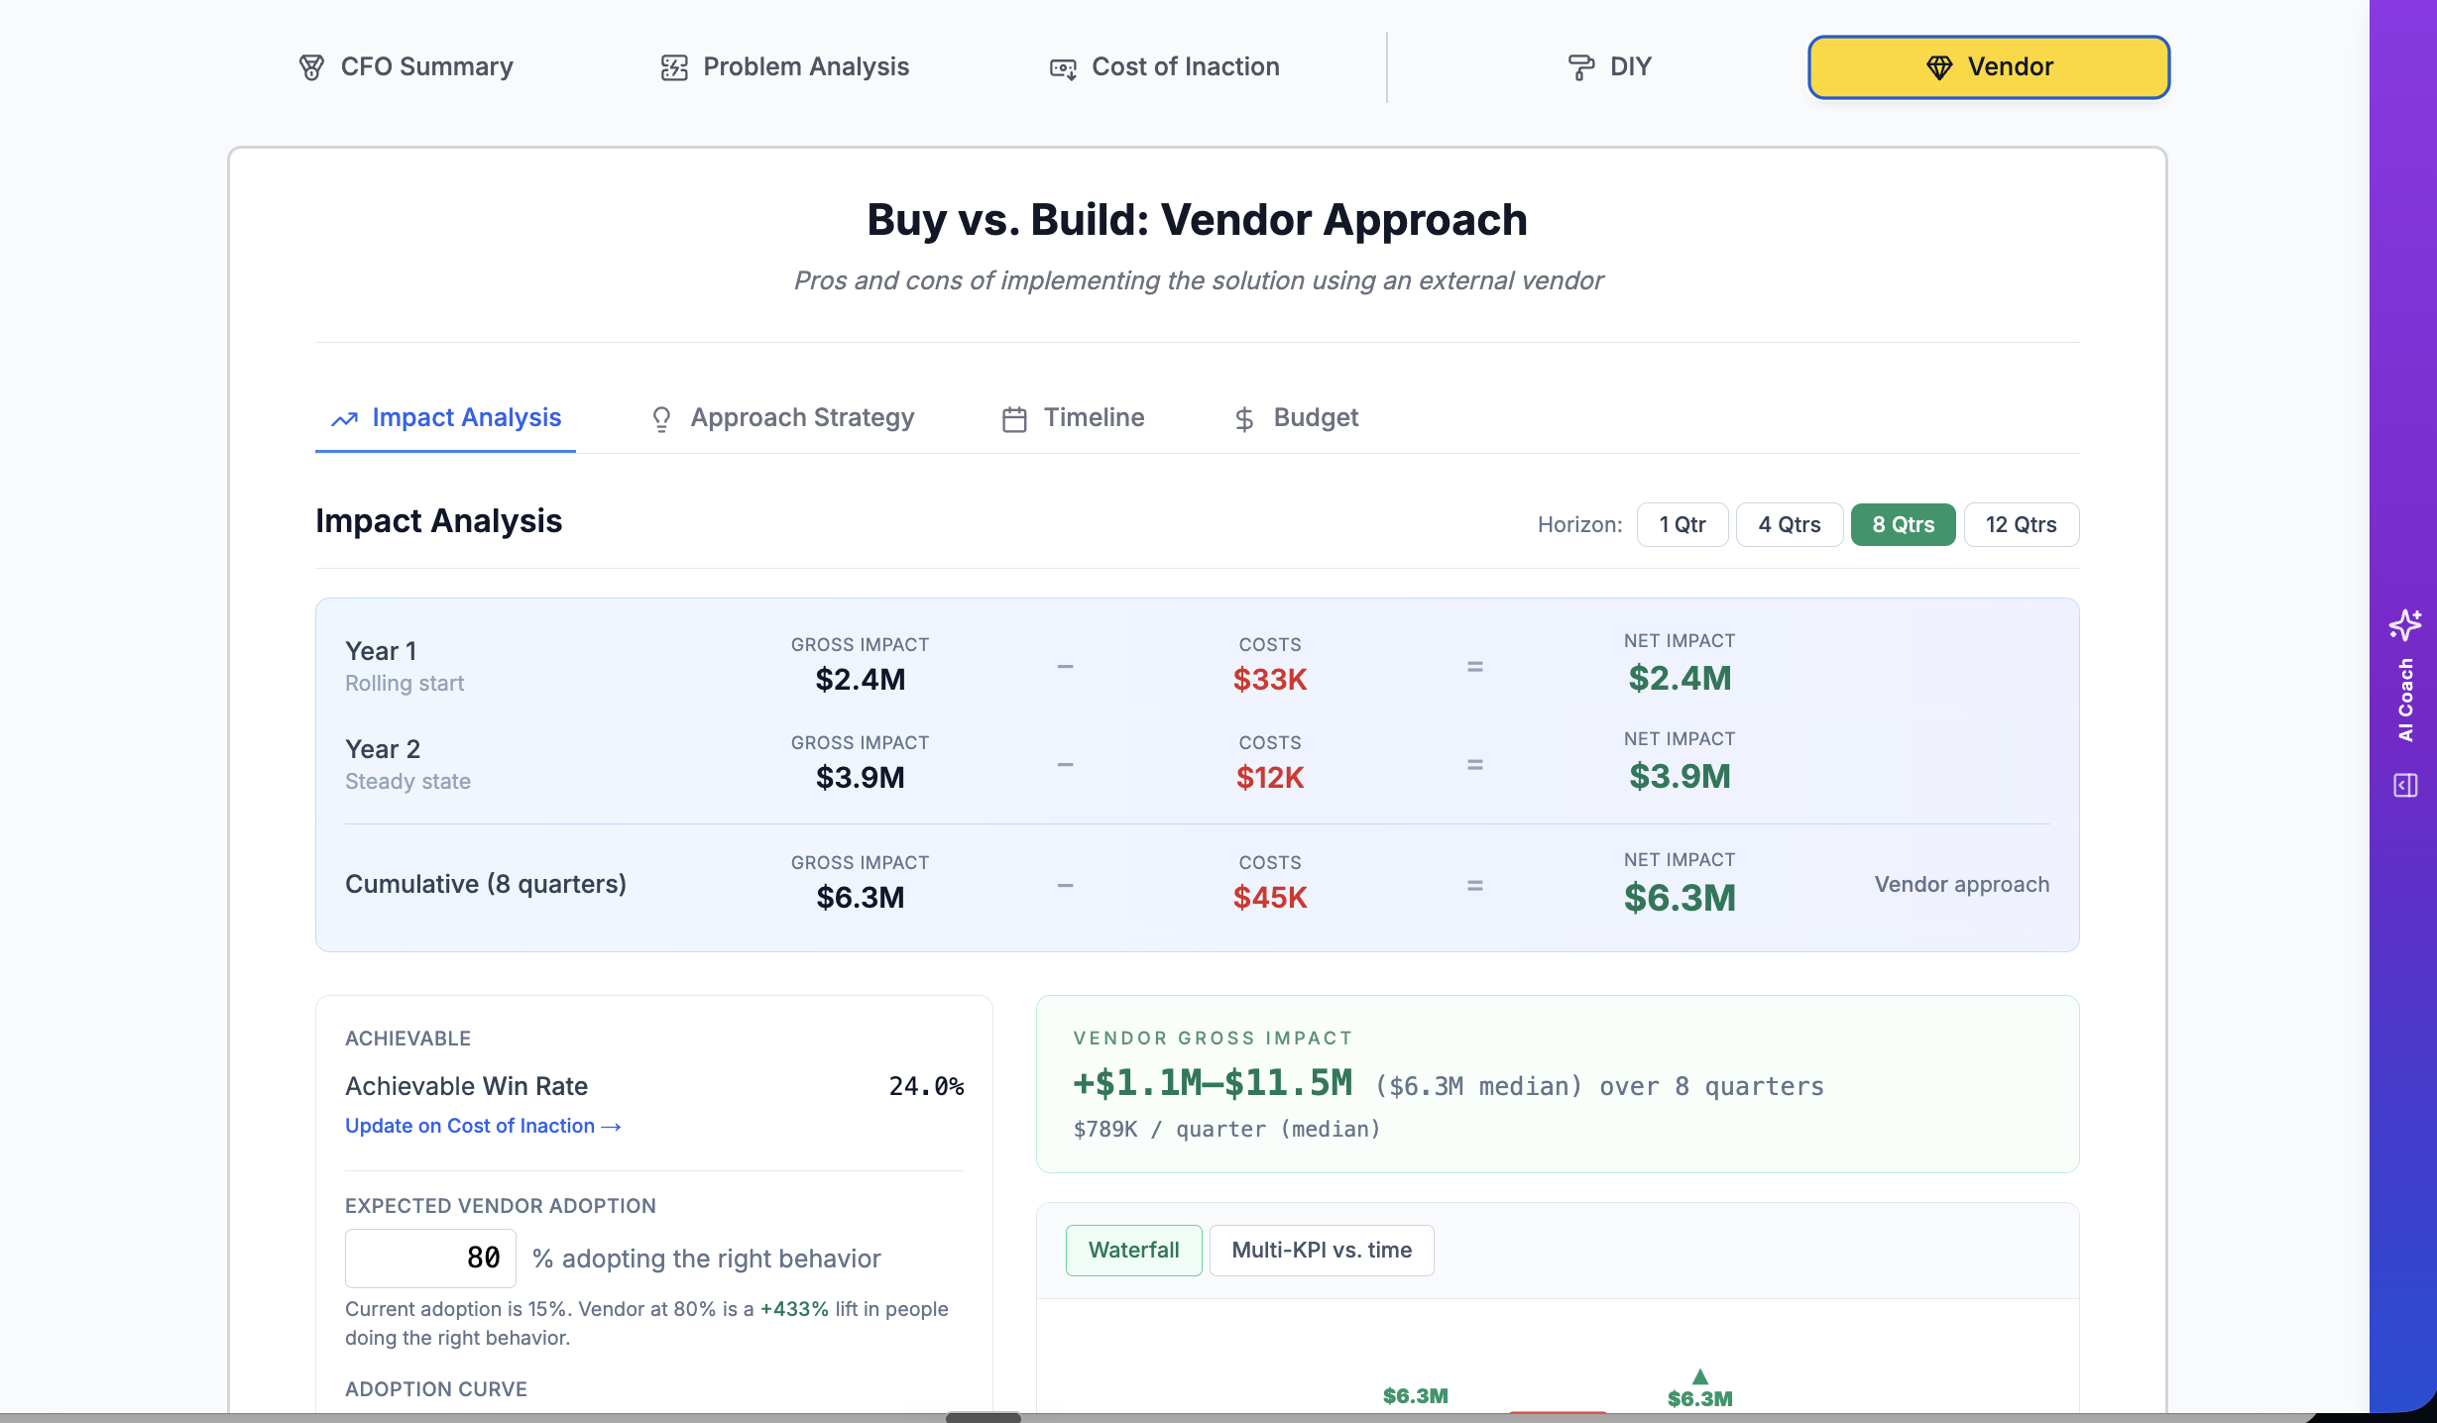Open the Budget sub-tab

coord(1295,417)
